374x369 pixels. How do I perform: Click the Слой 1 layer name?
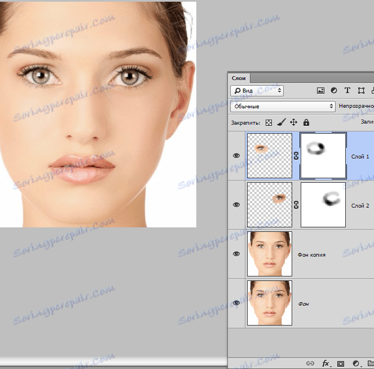[360, 157]
